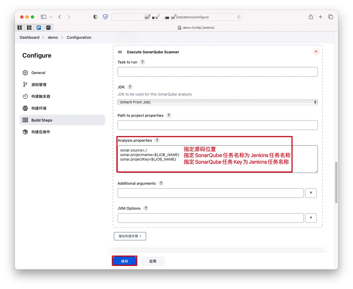Click the General gear icon
The width and height of the screenshot is (353, 289).
click(x=25, y=73)
